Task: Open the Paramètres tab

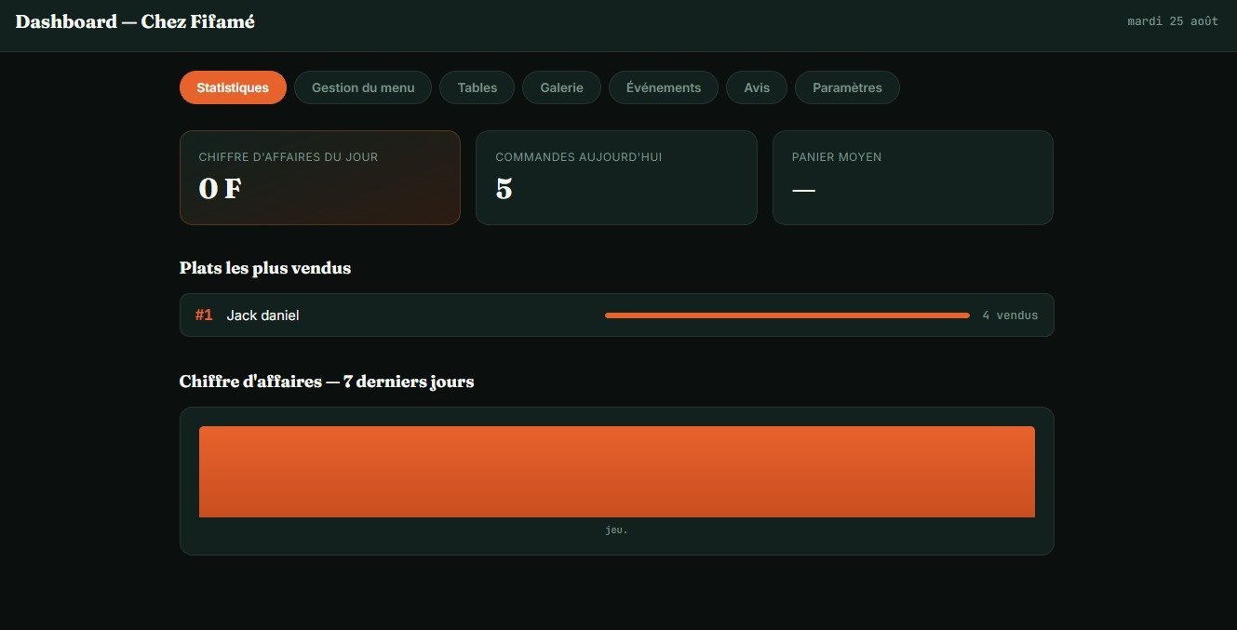Action: click(x=847, y=87)
